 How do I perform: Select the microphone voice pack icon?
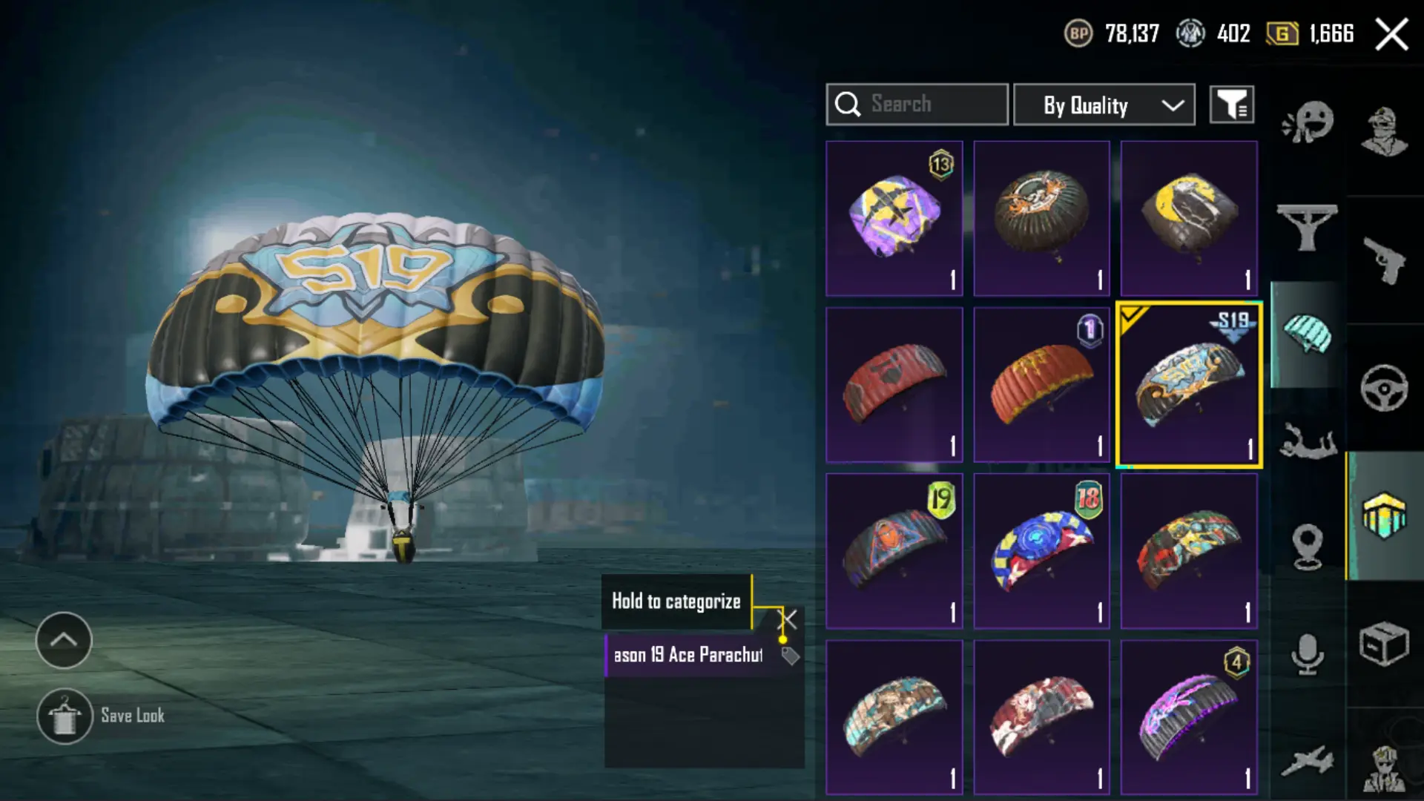point(1308,654)
